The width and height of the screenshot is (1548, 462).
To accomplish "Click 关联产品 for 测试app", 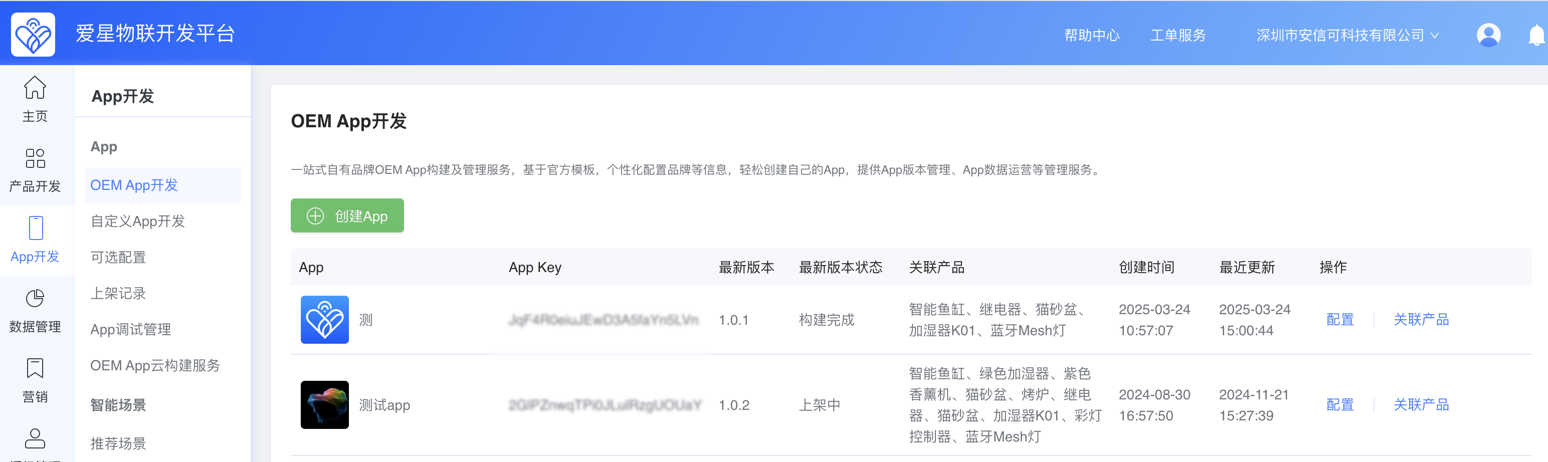I will 1421,405.
